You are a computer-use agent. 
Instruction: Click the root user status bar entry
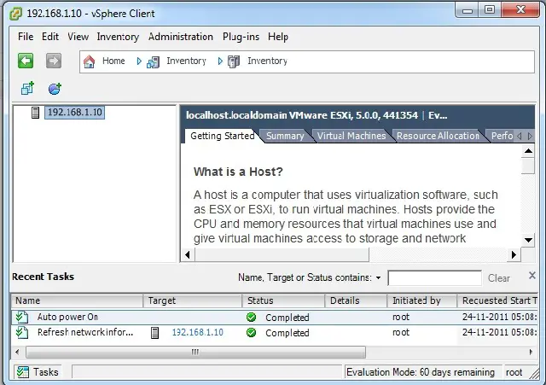[x=514, y=372]
